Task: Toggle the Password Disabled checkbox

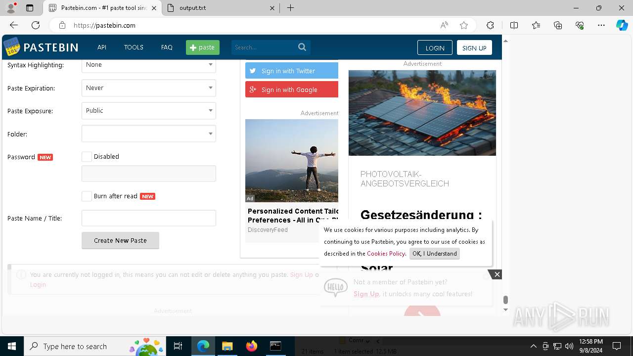Action: coord(87,157)
